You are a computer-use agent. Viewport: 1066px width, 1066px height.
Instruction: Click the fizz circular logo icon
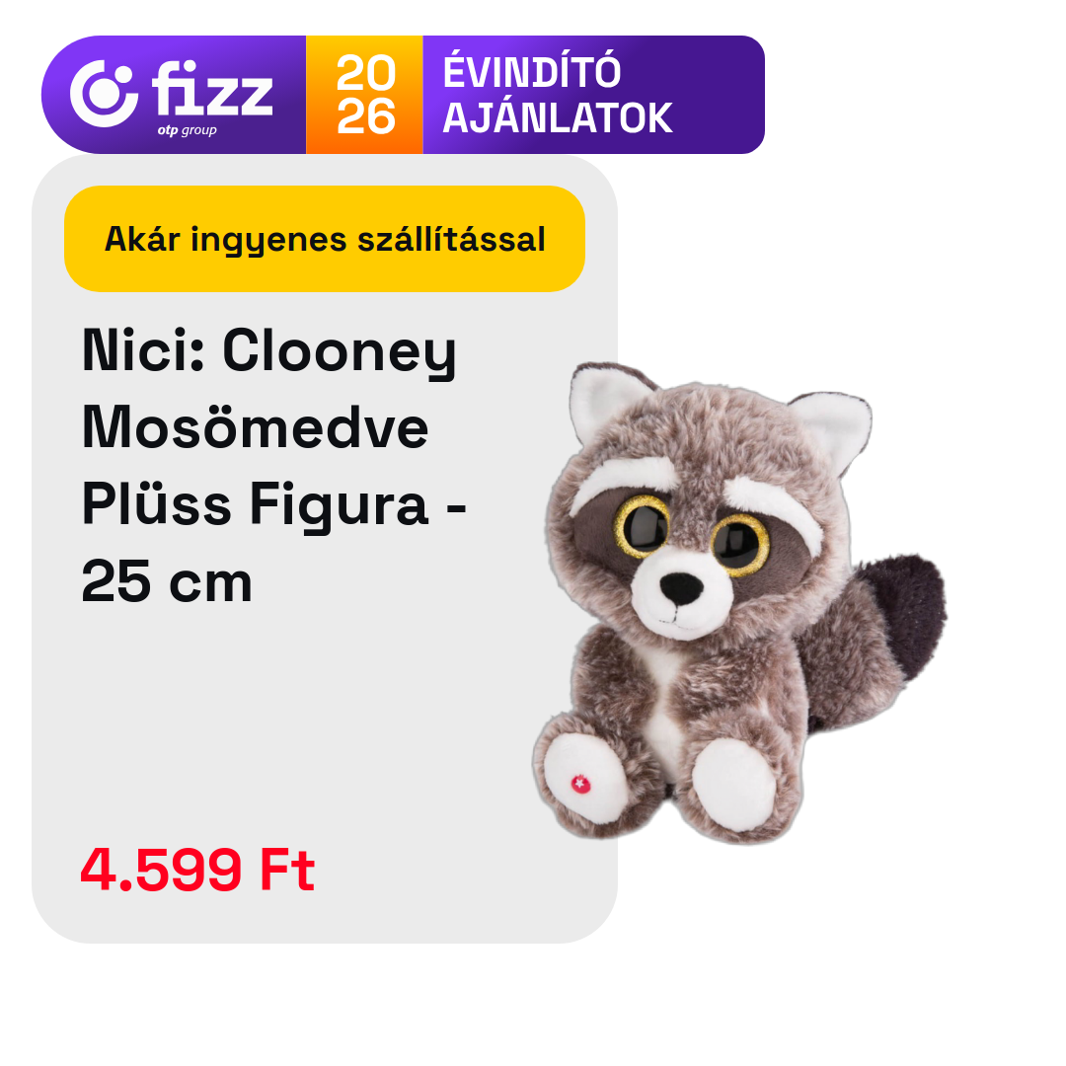pos(104,94)
